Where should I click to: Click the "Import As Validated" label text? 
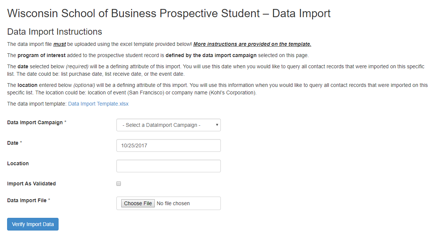pyautogui.click(x=31, y=184)
